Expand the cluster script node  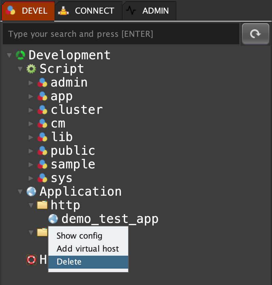pyautogui.click(x=31, y=110)
